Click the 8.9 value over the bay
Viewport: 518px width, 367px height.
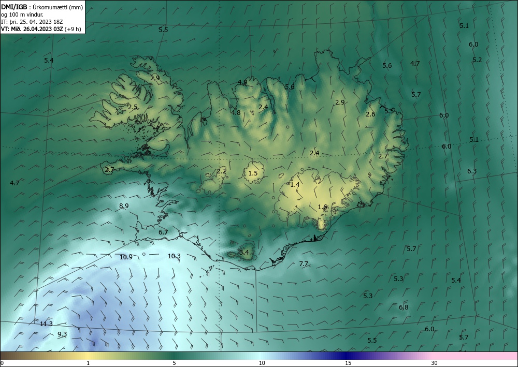point(124,205)
